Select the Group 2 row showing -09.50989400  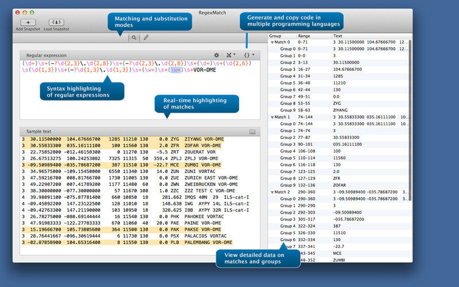point(338,212)
